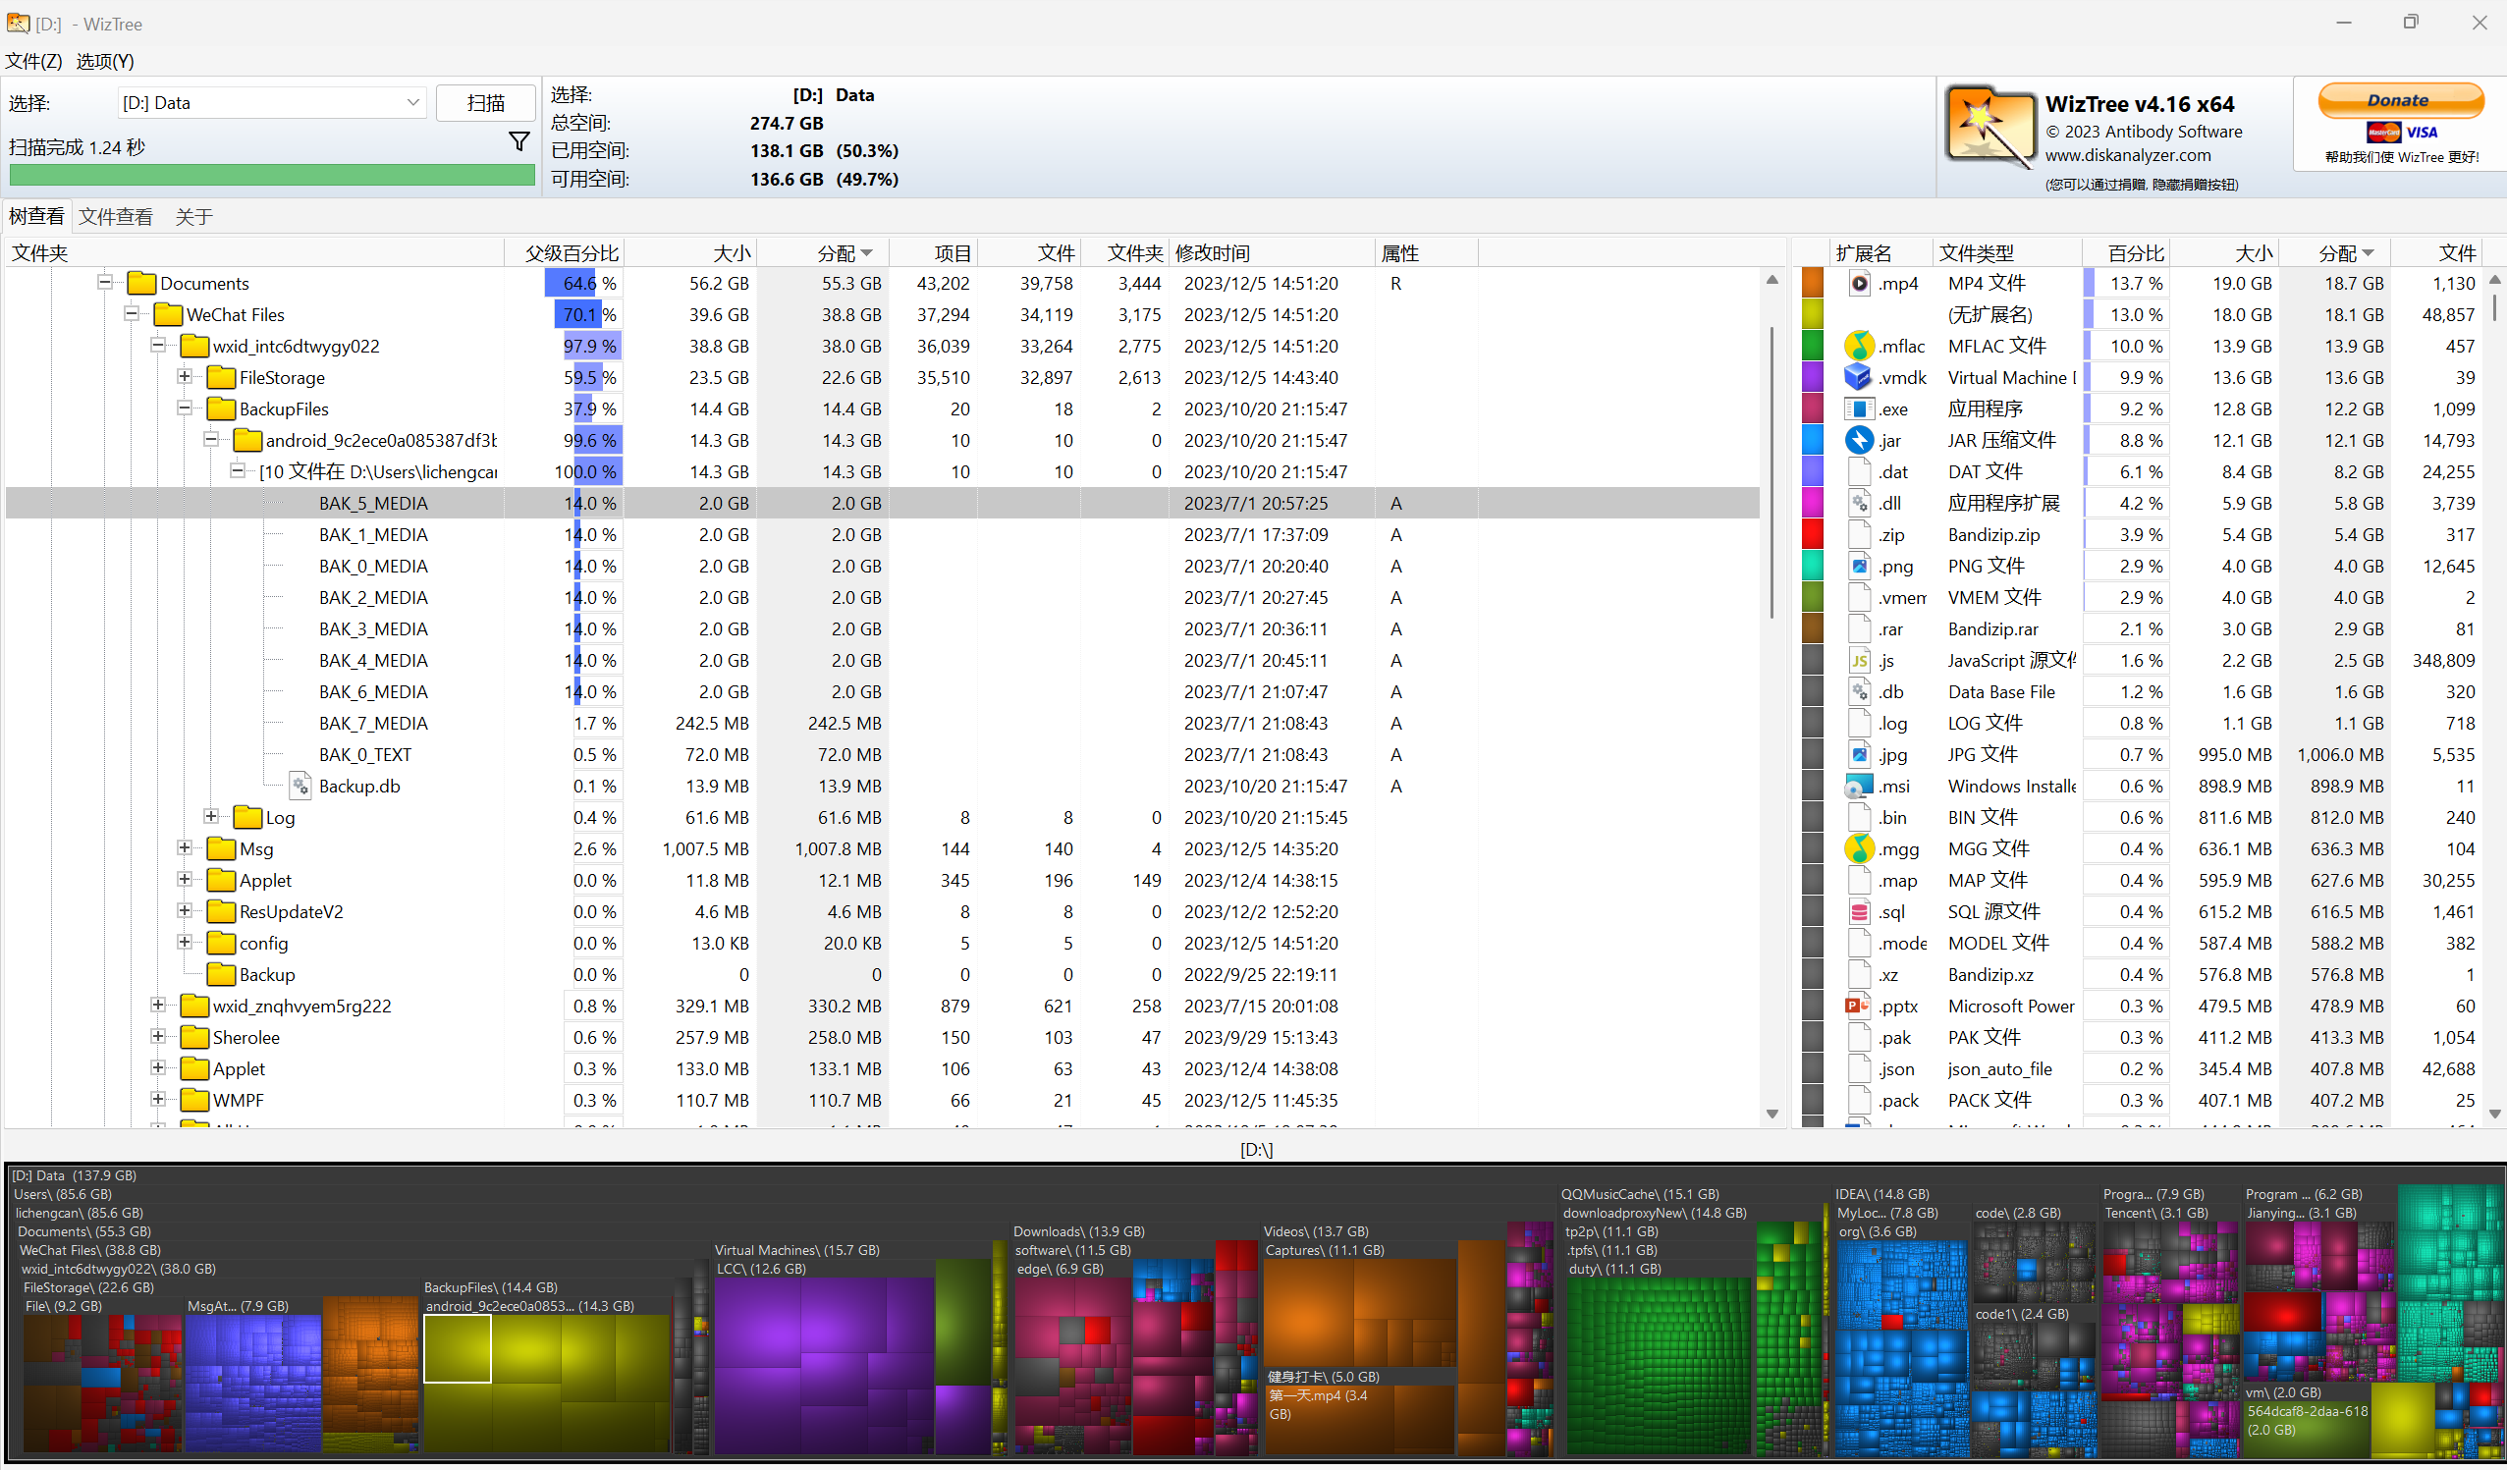
Task: Switch to the 文件查看 tab
Action: point(116,217)
